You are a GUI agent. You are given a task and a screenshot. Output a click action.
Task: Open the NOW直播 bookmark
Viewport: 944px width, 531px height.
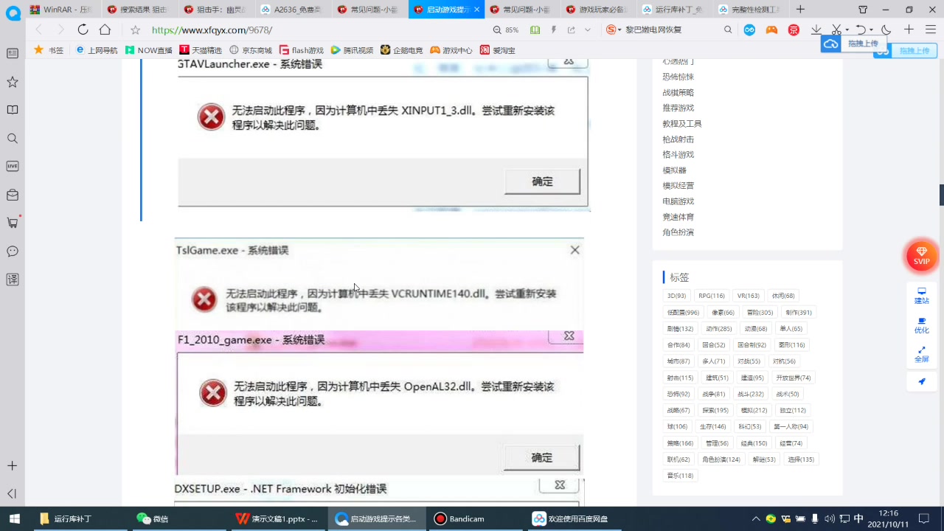tap(148, 50)
